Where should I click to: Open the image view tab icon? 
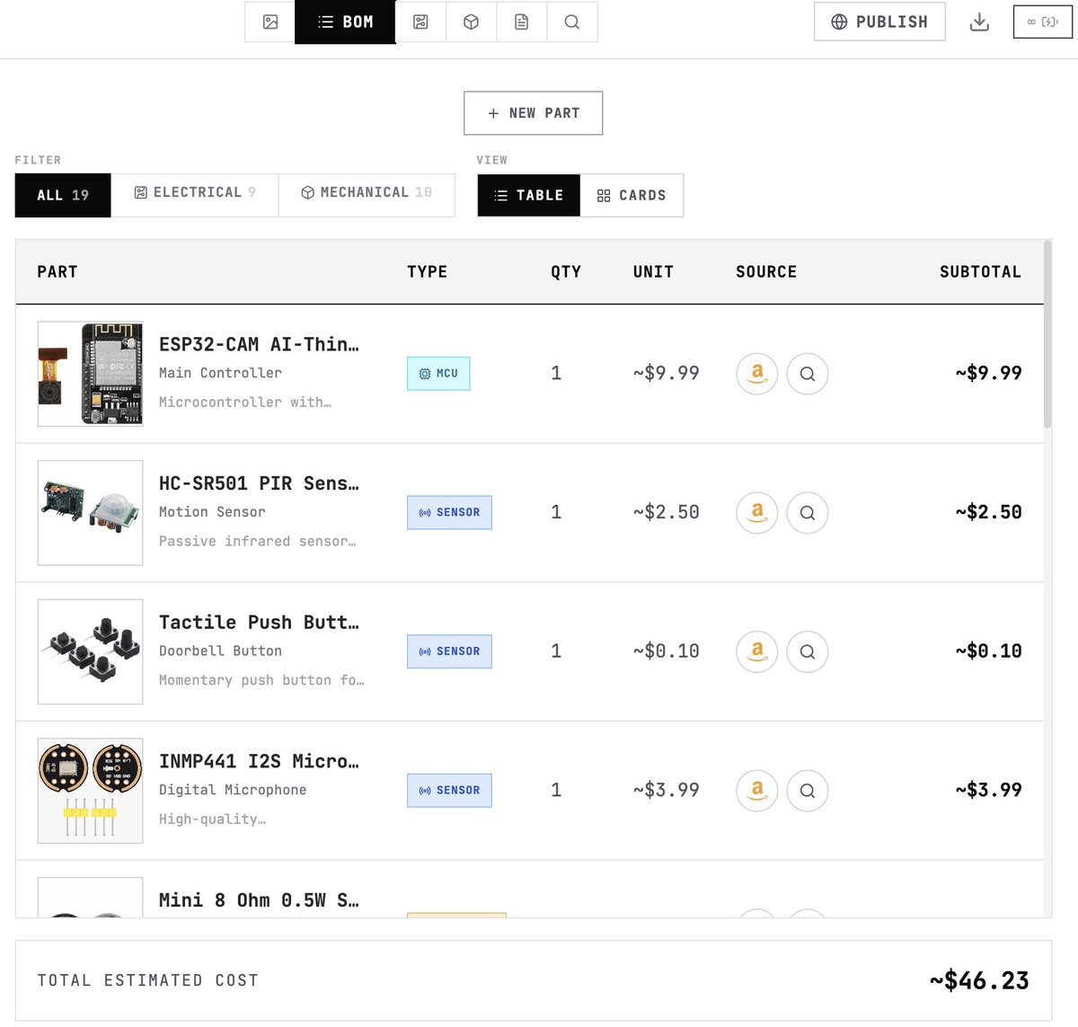pos(270,22)
